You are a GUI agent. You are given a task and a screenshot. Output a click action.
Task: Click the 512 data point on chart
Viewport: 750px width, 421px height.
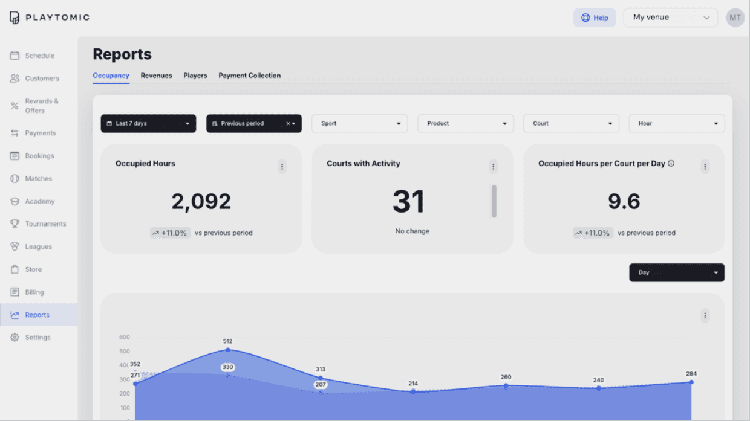[x=227, y=350]
